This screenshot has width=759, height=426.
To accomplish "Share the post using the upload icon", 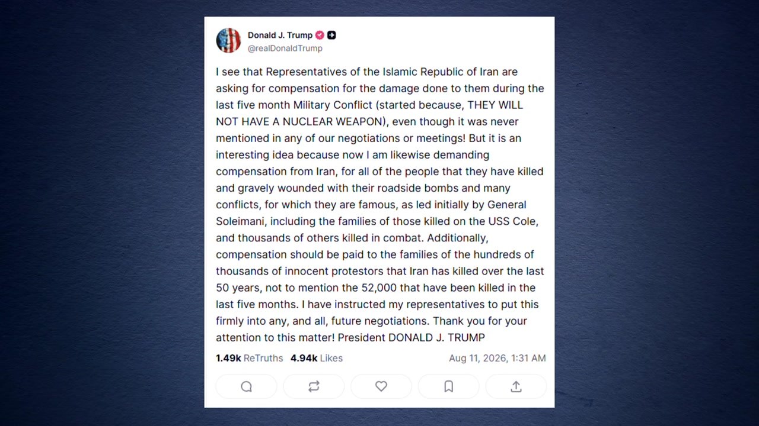I will 516,386.
